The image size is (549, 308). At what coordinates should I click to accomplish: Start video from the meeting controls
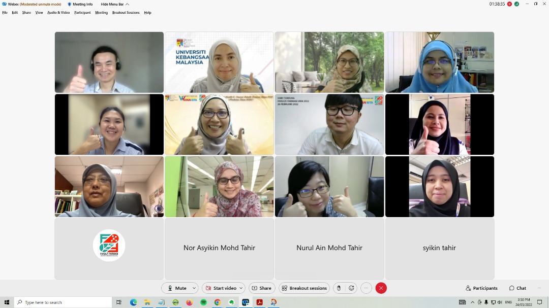coord(221,288)
